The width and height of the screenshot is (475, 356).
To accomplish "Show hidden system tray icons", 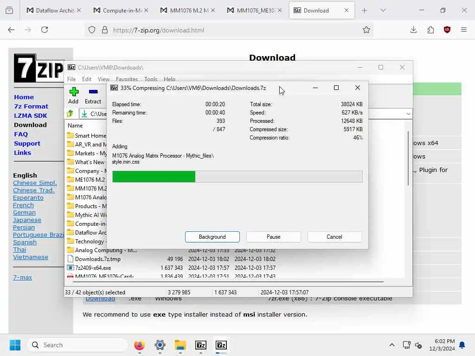I will point(392,345).
